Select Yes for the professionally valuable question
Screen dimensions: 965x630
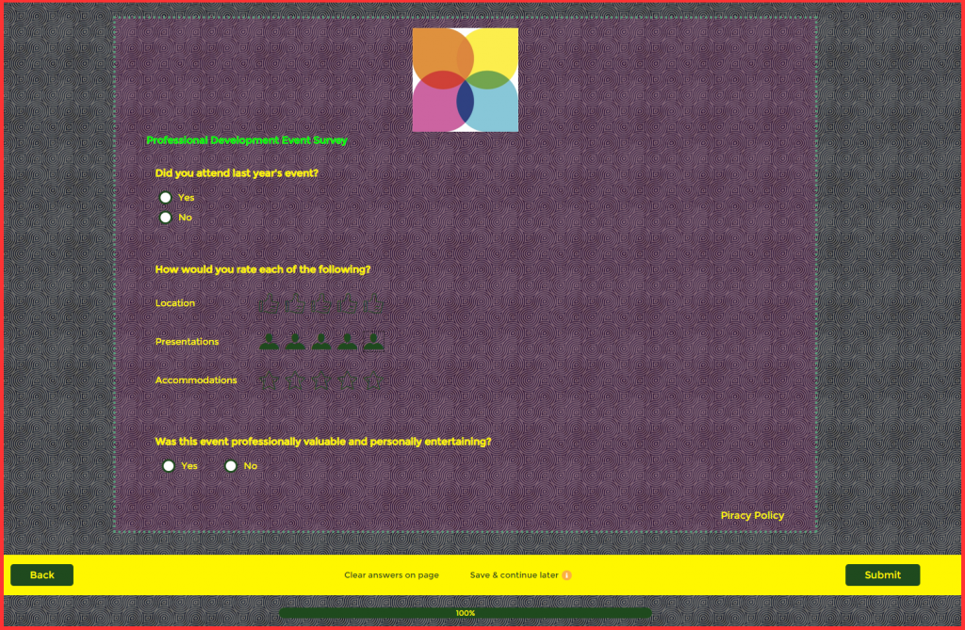click(168, 465)
